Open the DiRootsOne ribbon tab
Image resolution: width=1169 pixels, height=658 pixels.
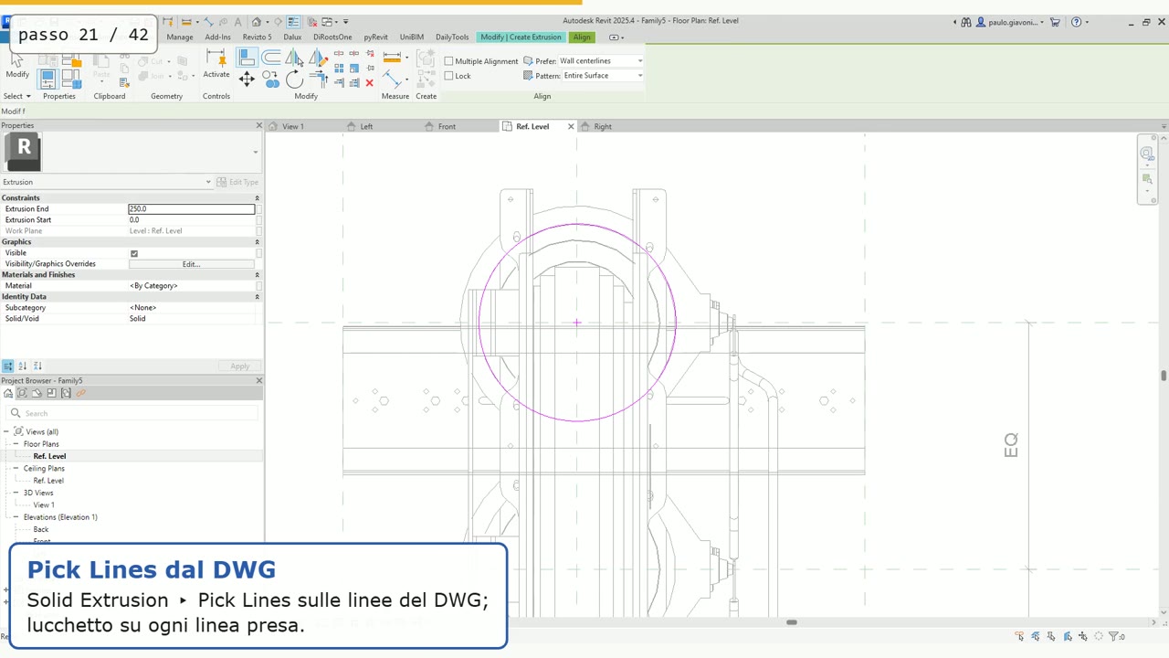(x=332, y=37)
